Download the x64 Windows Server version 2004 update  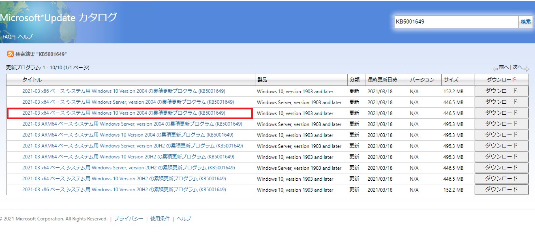(x=501, y=102)
